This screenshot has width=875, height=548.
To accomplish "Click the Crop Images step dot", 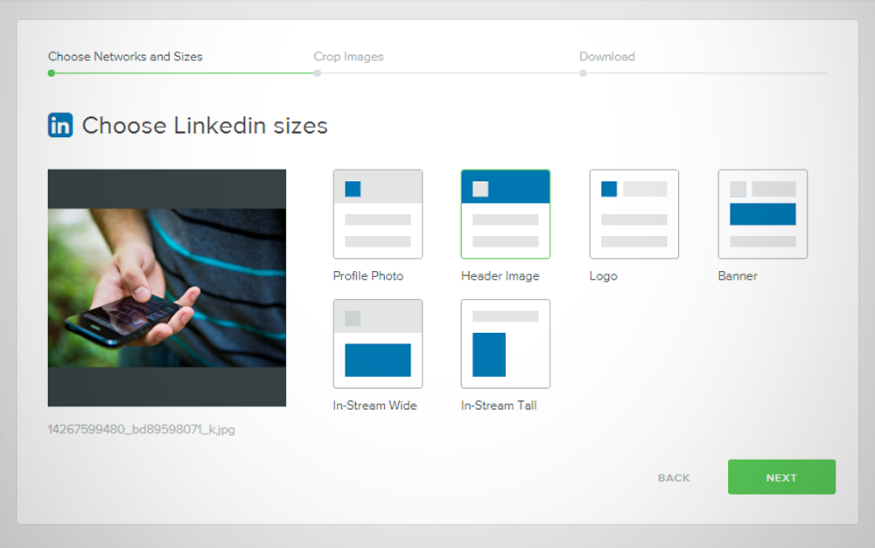I will pyautogui.click(x=317, y=73).
